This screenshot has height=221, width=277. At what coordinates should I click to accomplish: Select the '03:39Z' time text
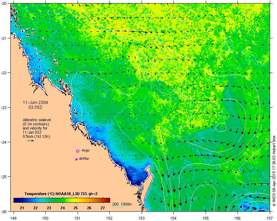tap(35, 107)
